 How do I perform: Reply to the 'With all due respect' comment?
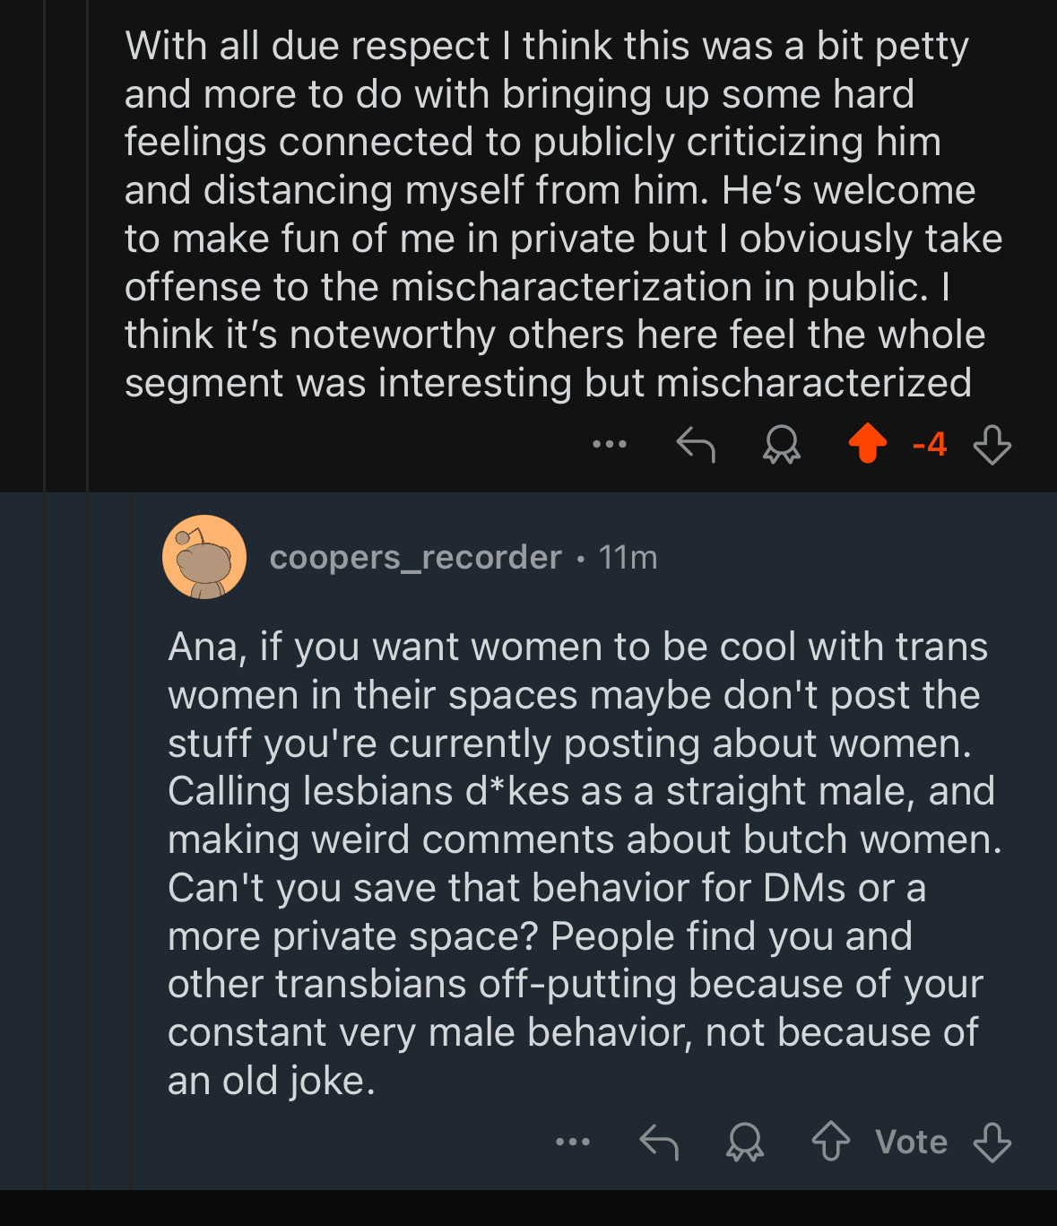(695, 444)
